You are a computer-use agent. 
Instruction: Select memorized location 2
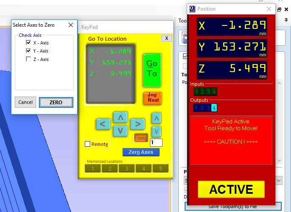110,168
